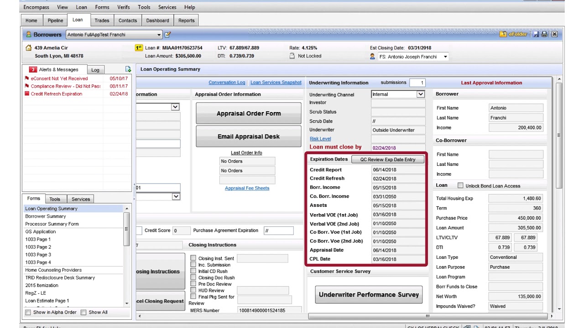Viewport: 584px width, 328px height.
Task: Open the Encompass menu
Action: tap(36, 7)
